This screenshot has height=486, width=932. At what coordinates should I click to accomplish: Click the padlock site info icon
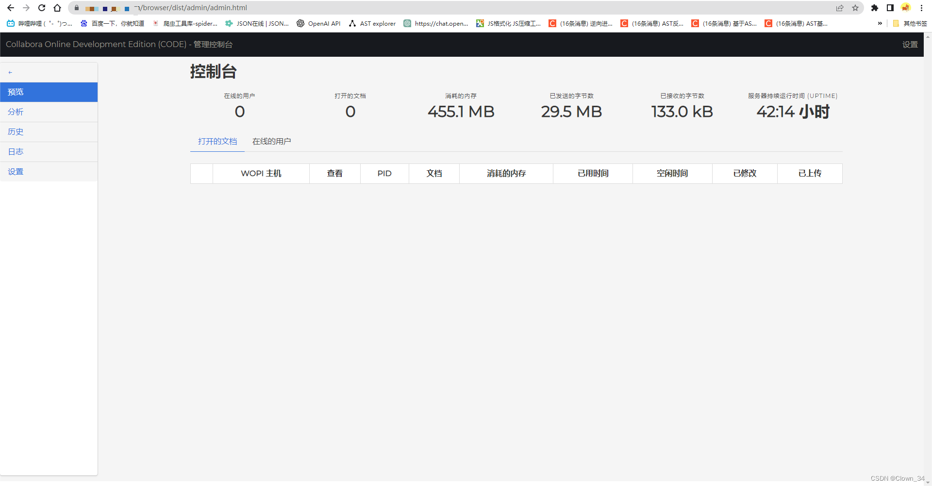click(77, 8)
